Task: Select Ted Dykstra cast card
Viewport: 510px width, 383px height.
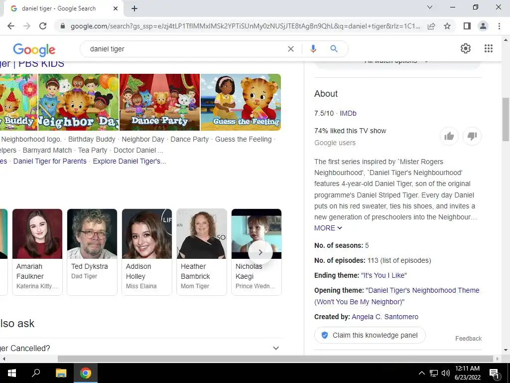Action: pyautogui.click(x=92, y=252)
